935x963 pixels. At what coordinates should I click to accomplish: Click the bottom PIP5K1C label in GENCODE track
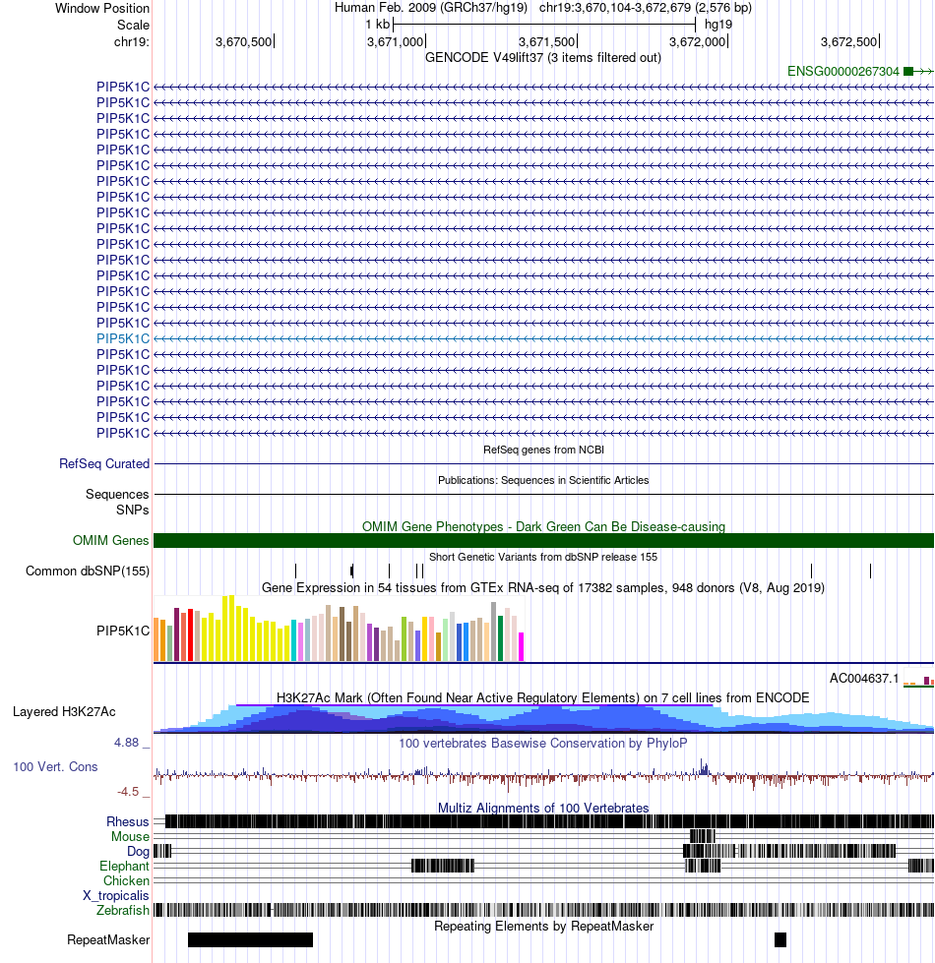pos(123,433)
